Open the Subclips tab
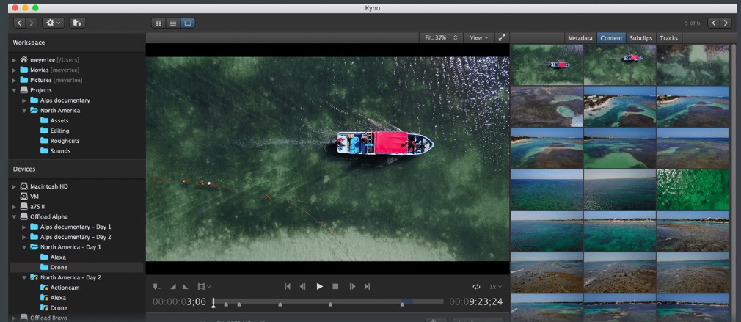The image size is (741, 322). pos(640,38)
